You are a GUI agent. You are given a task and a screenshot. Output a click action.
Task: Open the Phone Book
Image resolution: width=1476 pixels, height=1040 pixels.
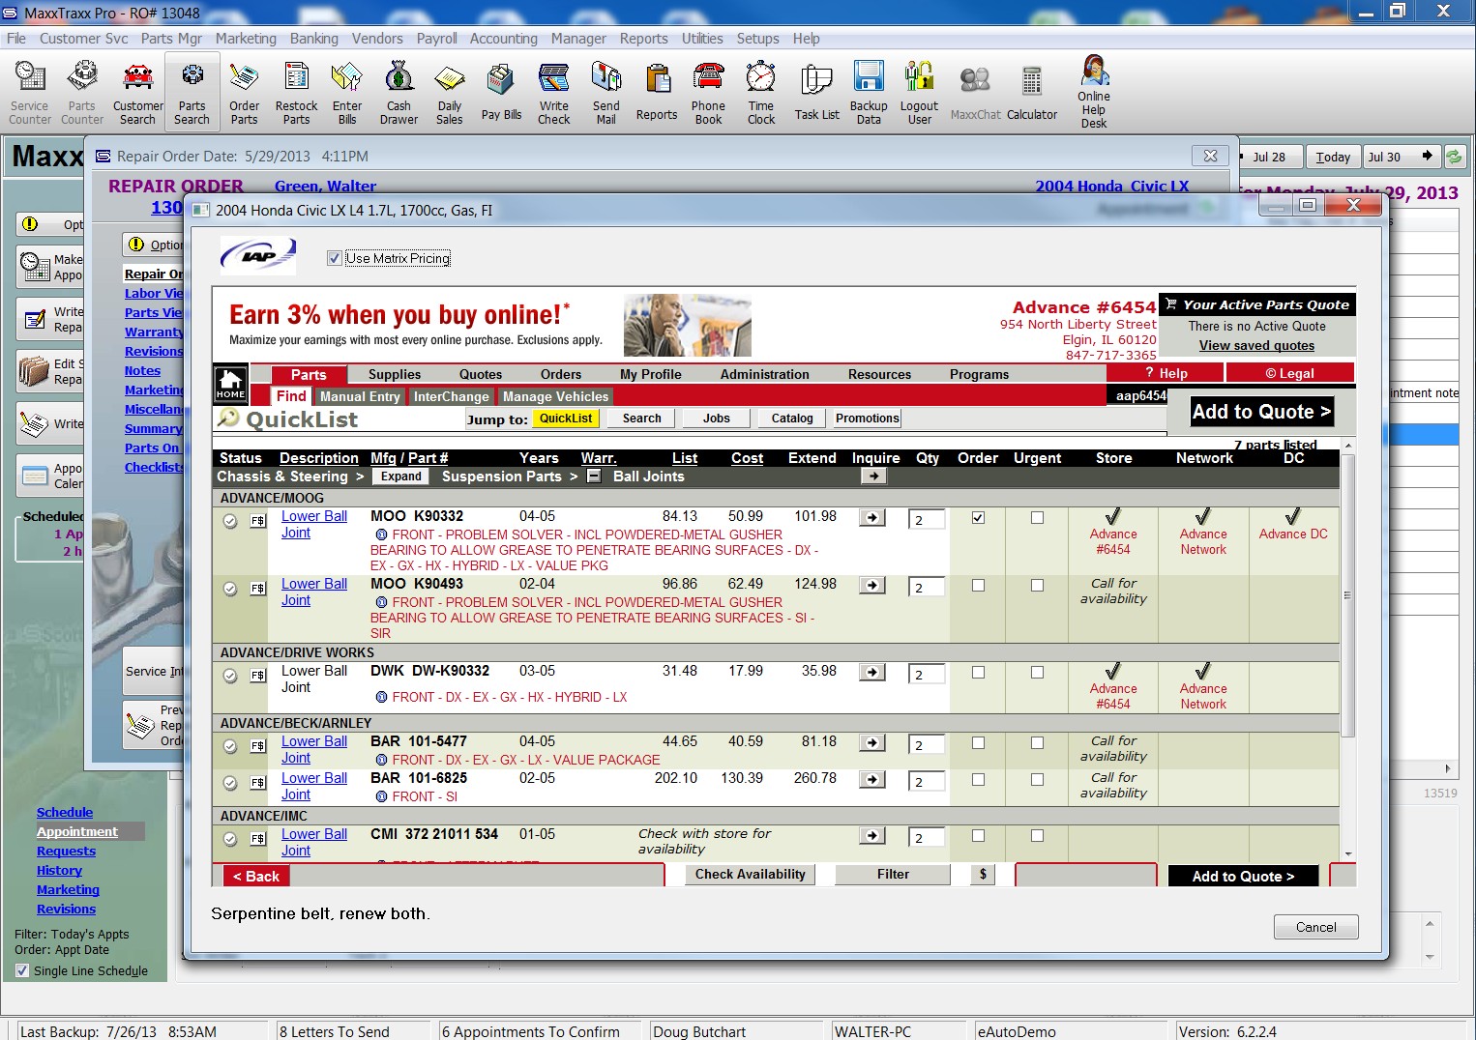[708, 93]
